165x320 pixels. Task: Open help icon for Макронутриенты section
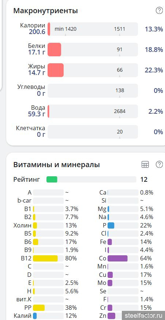pos(159,10)
